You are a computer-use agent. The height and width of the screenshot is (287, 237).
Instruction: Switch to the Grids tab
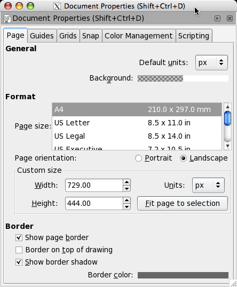coord(68,36)
